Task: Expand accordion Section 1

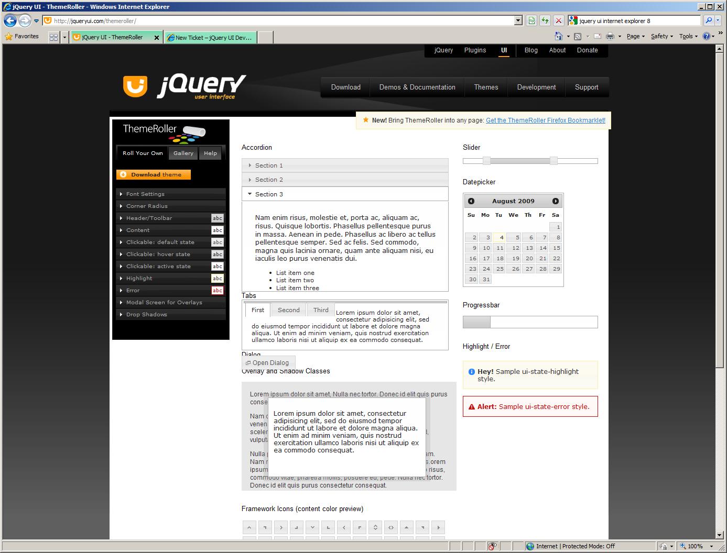Action: point(345,165)
